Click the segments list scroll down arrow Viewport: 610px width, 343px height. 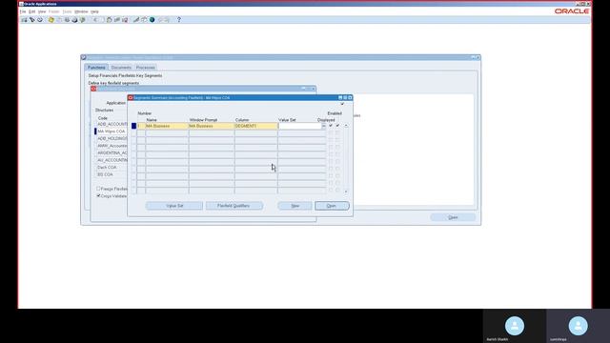click(x=346, y=191)
